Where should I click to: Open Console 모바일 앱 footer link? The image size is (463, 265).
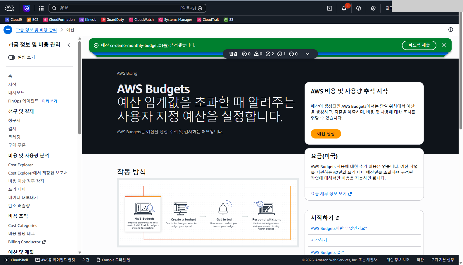point(113,260)
